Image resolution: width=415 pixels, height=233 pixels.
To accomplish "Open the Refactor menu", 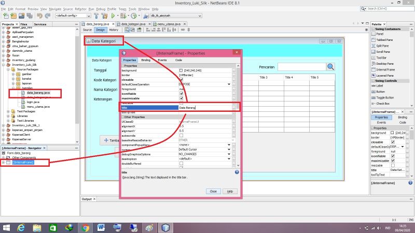I will tap(80, 9).
